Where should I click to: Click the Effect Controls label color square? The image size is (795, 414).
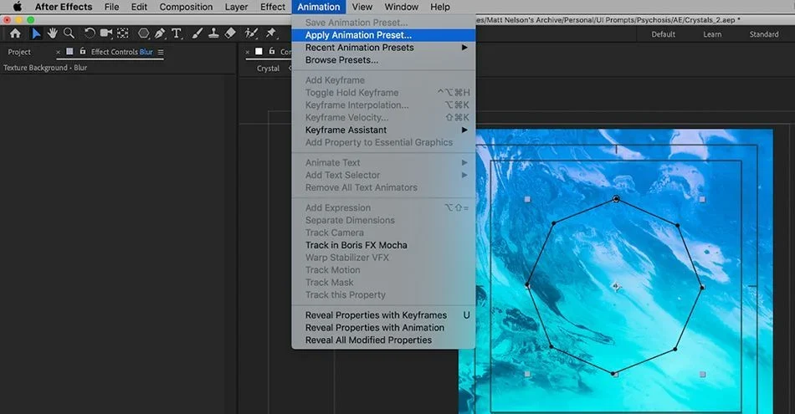click(69, 52)
